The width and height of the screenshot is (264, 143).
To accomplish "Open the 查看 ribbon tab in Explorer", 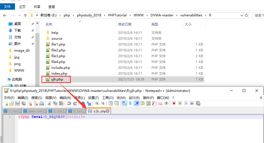I will pos(51,7).
